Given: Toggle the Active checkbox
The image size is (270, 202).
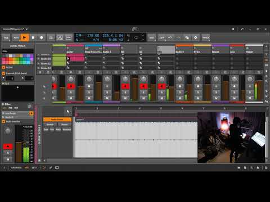Looking at the screenshot, I should [3, 67].
